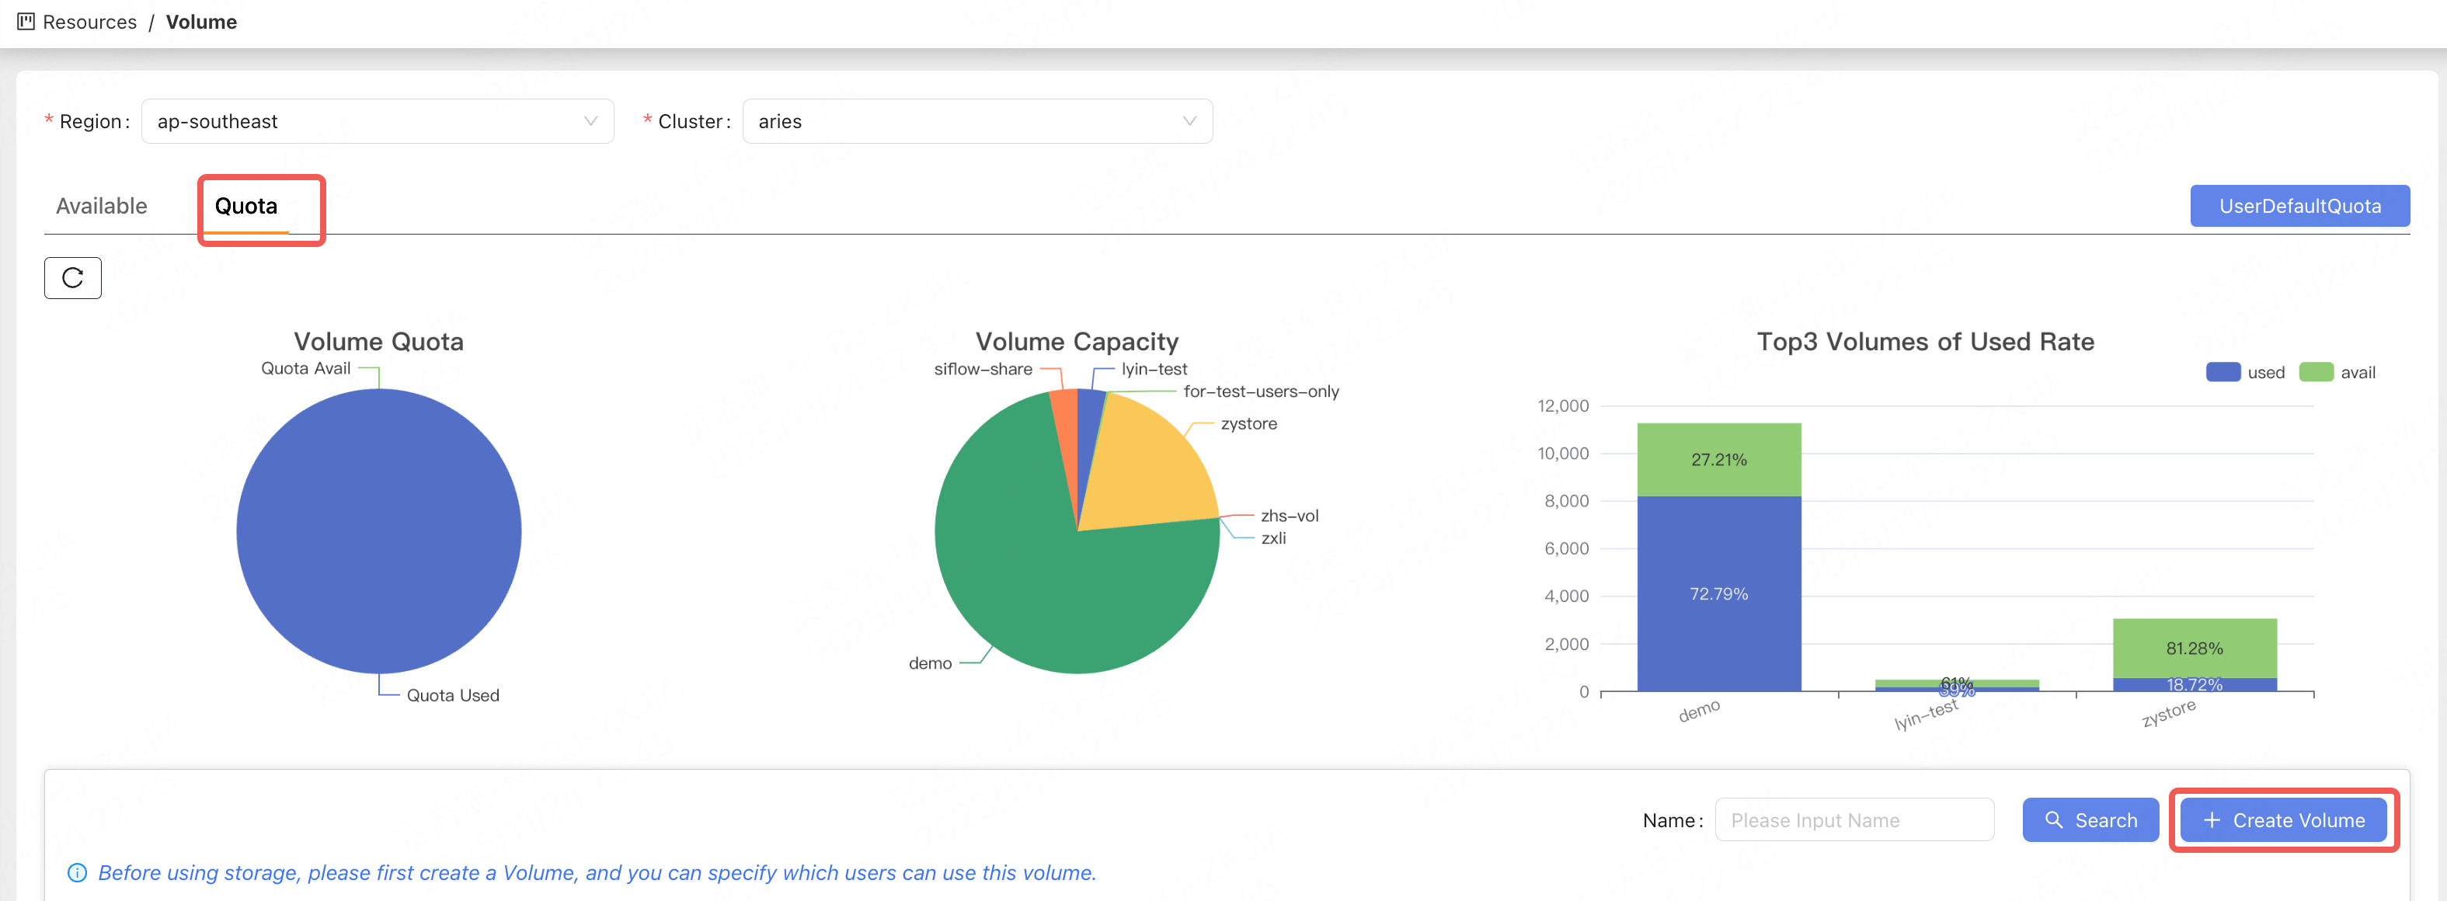The image size is (2447, 901).
Task: Click Volume in the breadcrumb
Action: [201, 22]
